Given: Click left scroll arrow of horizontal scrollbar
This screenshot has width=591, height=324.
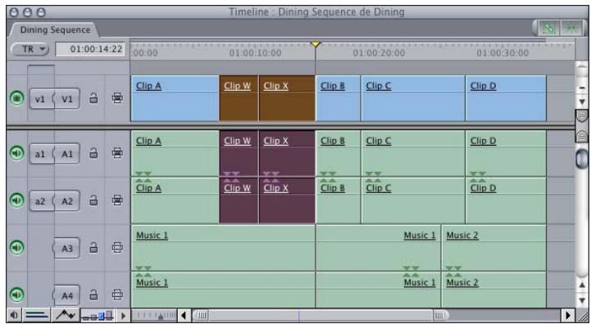Looking at the screenshot, I should click(184, 315).
